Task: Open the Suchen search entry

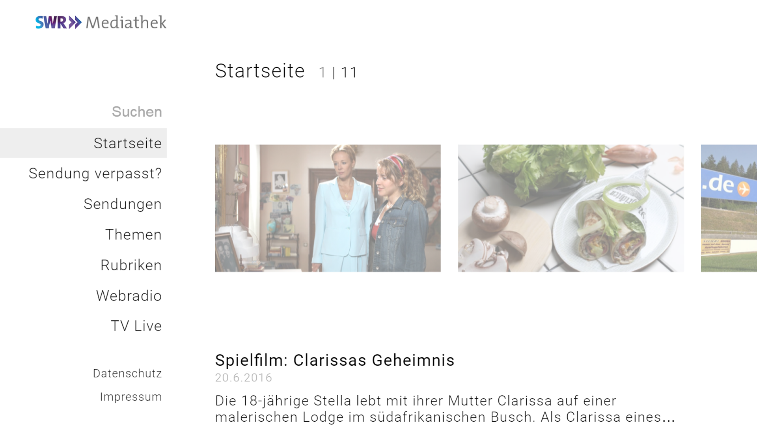Action: pos(137,112)
